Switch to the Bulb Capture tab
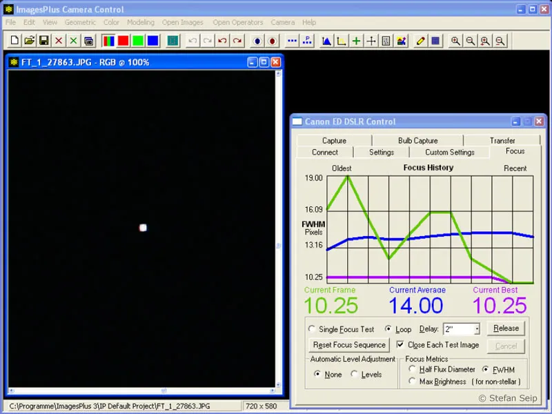The image size is (552, 414). [418, 141]
